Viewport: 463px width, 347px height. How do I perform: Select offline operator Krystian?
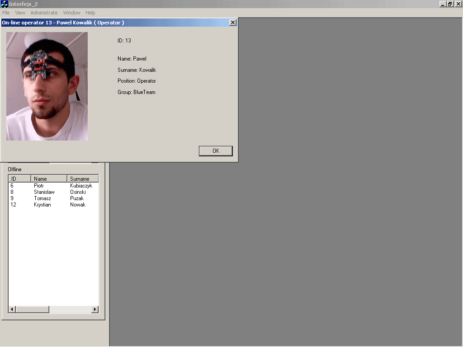click(43, 205)
